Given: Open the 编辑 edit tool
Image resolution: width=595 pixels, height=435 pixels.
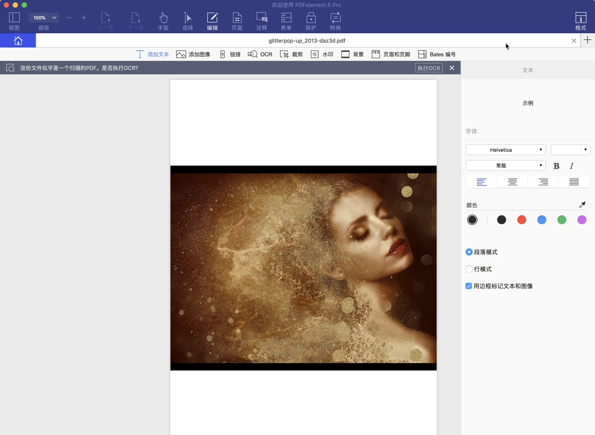Looking at the screenshot, I should pyautogui.click(x=212, y=21).
